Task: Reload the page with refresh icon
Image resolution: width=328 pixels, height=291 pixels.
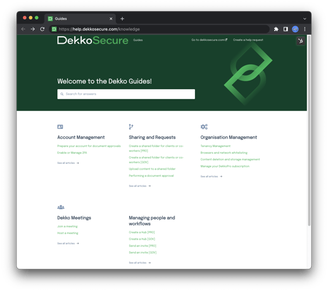Action: pyautogui.click(x=42, y=29)
